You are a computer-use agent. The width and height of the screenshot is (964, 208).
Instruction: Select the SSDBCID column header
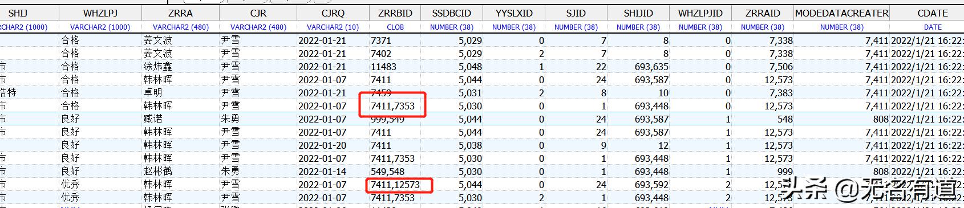click(452, 13)
